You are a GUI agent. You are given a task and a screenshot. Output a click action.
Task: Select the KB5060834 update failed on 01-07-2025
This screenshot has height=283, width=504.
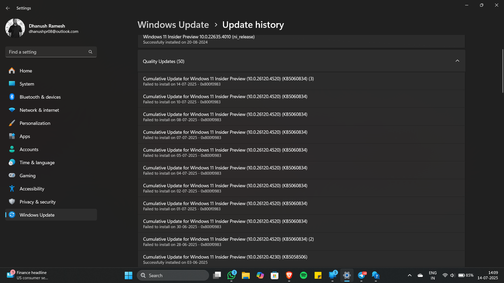301,205
